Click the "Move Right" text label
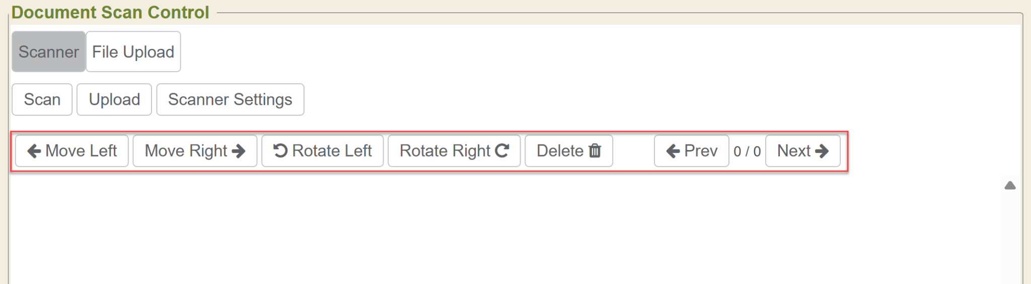The image size is (1031, 284). (x=186, y=151)
